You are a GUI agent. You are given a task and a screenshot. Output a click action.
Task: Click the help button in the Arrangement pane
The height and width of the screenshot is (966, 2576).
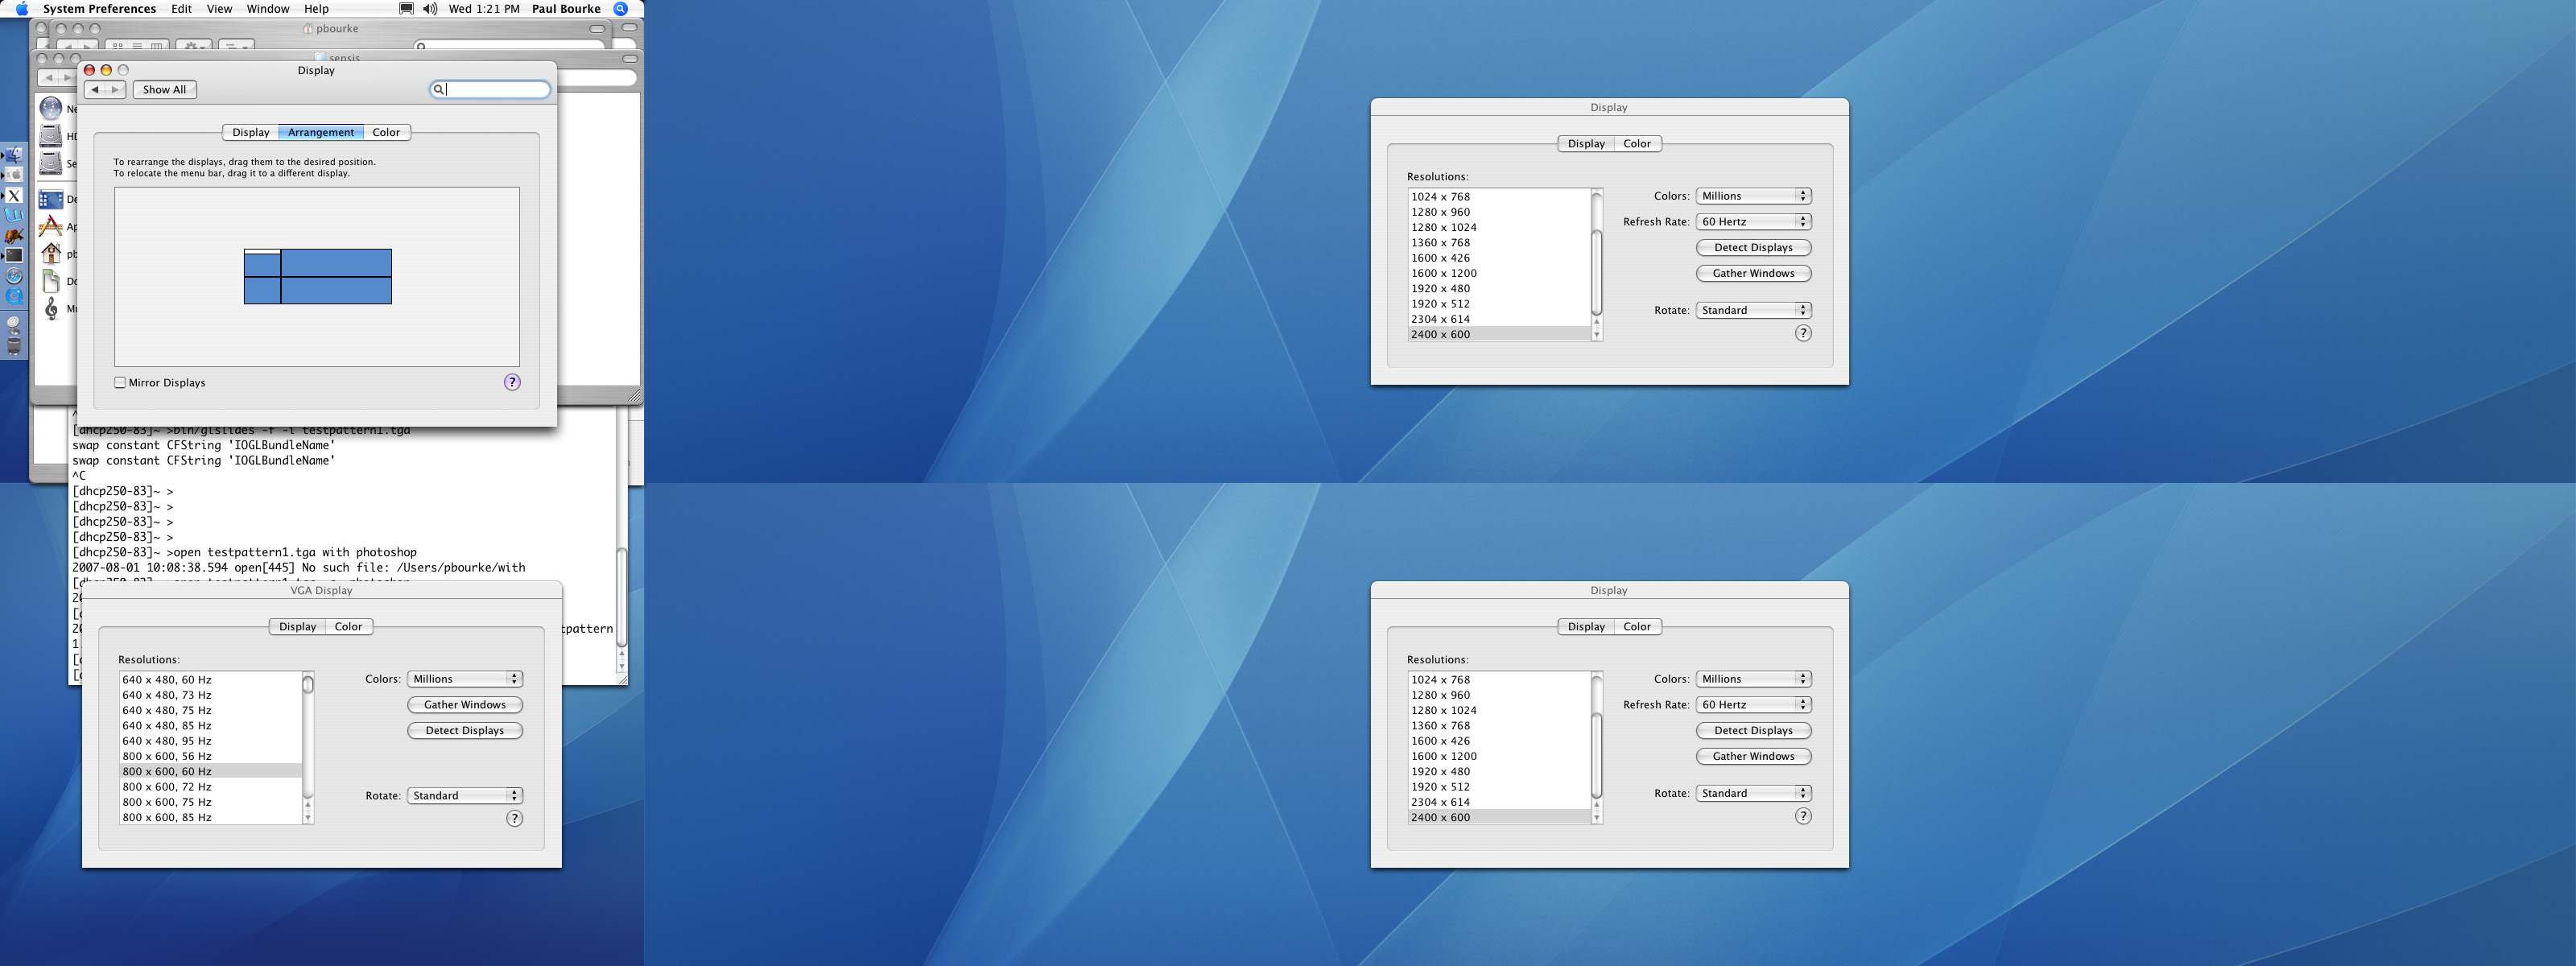coord(512,382)
